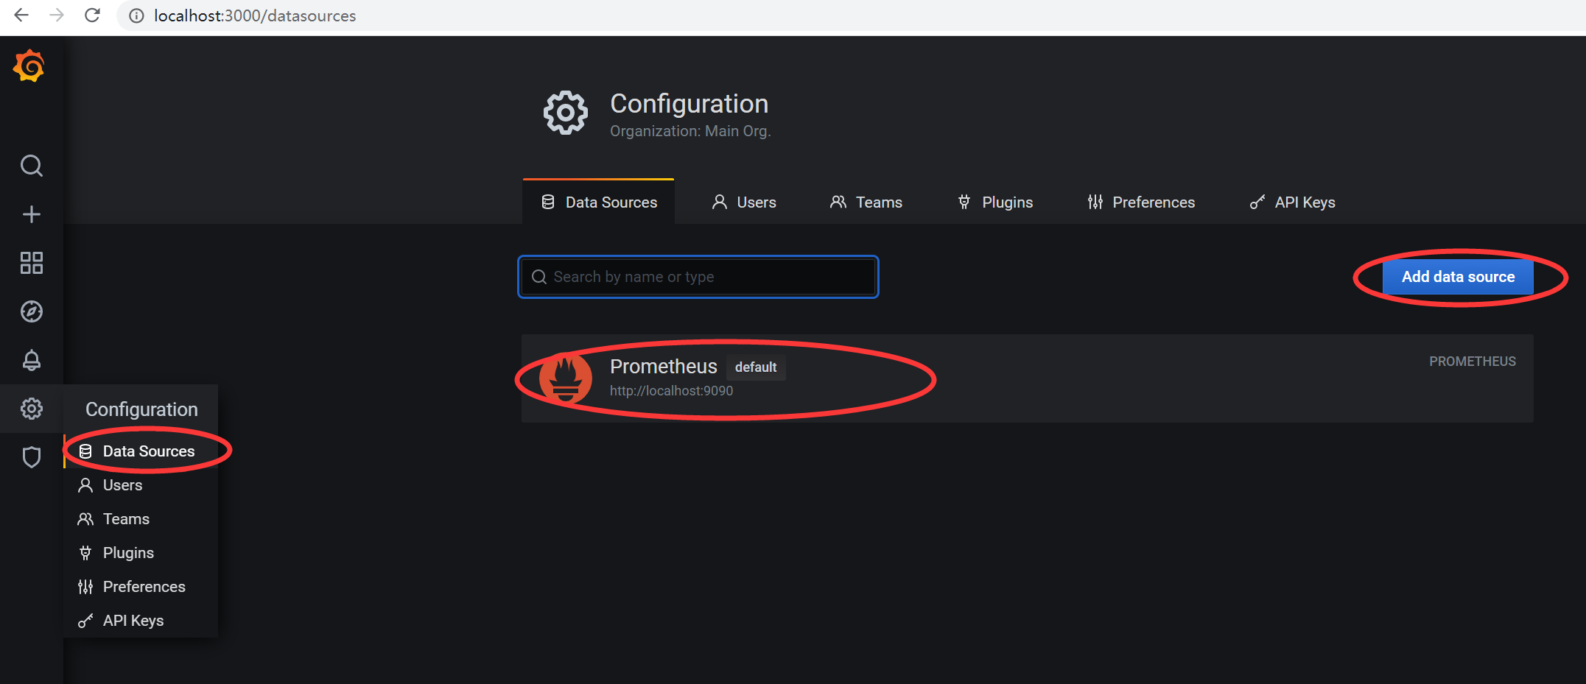The width and height of the screenshot is (1586, 684).
Task: Click the Prometheus flame logo
Action: click(x=565, y=378)
